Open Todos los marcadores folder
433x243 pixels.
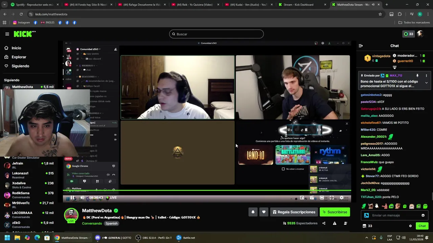[x=414, y=23]
